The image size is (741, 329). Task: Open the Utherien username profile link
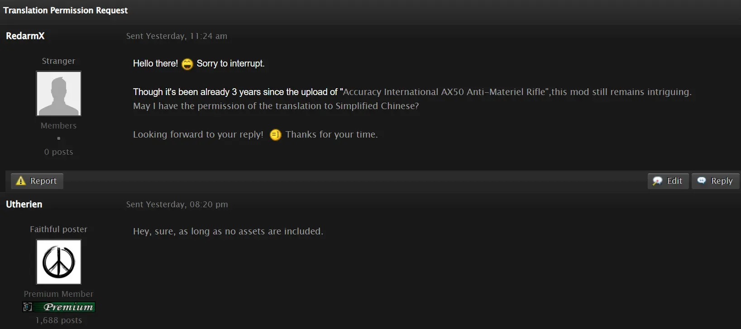[24, 204]
